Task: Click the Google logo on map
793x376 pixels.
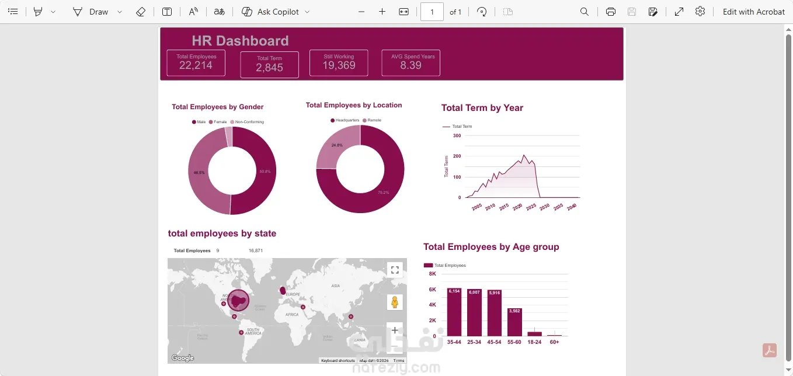Action: 183,358
